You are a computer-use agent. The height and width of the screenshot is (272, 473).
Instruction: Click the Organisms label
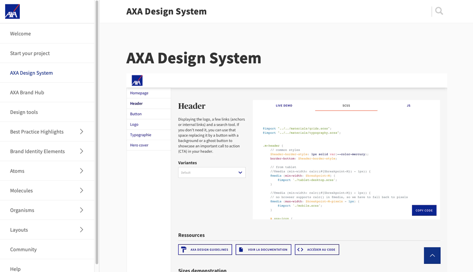22,210
